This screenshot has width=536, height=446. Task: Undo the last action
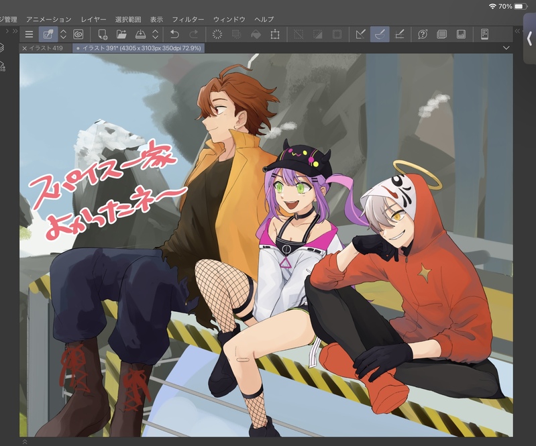click(174, 34)
